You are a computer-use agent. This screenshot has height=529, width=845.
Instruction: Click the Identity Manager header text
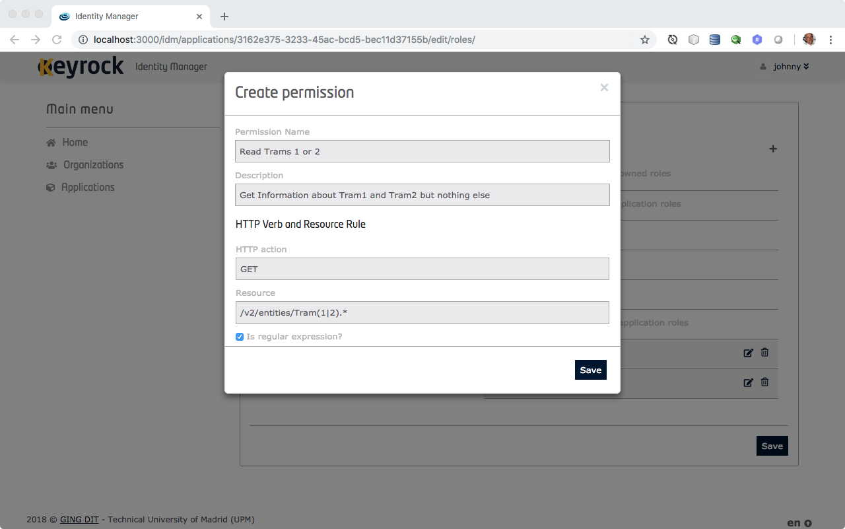171,67
